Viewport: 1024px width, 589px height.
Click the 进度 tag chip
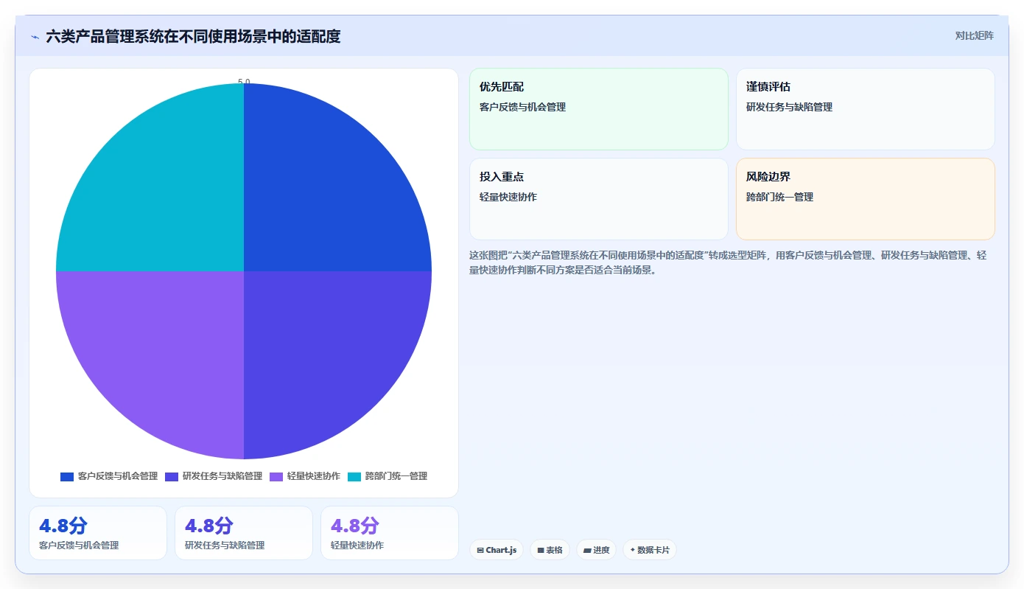(596, 550)
